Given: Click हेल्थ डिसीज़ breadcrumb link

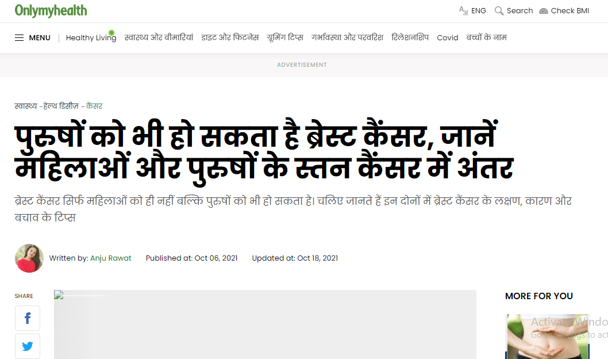Looking at the screenshot, I should pyautogui.click(x=61, y=106).
